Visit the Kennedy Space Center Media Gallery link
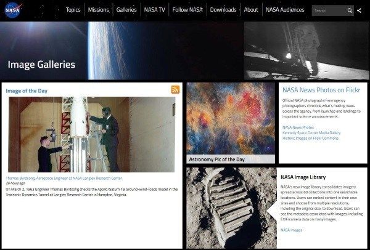Screen dimensions: 370x250 [311, 132]
